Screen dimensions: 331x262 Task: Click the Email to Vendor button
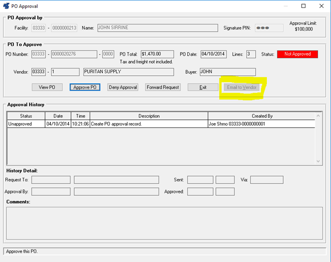tap(242, 87)
